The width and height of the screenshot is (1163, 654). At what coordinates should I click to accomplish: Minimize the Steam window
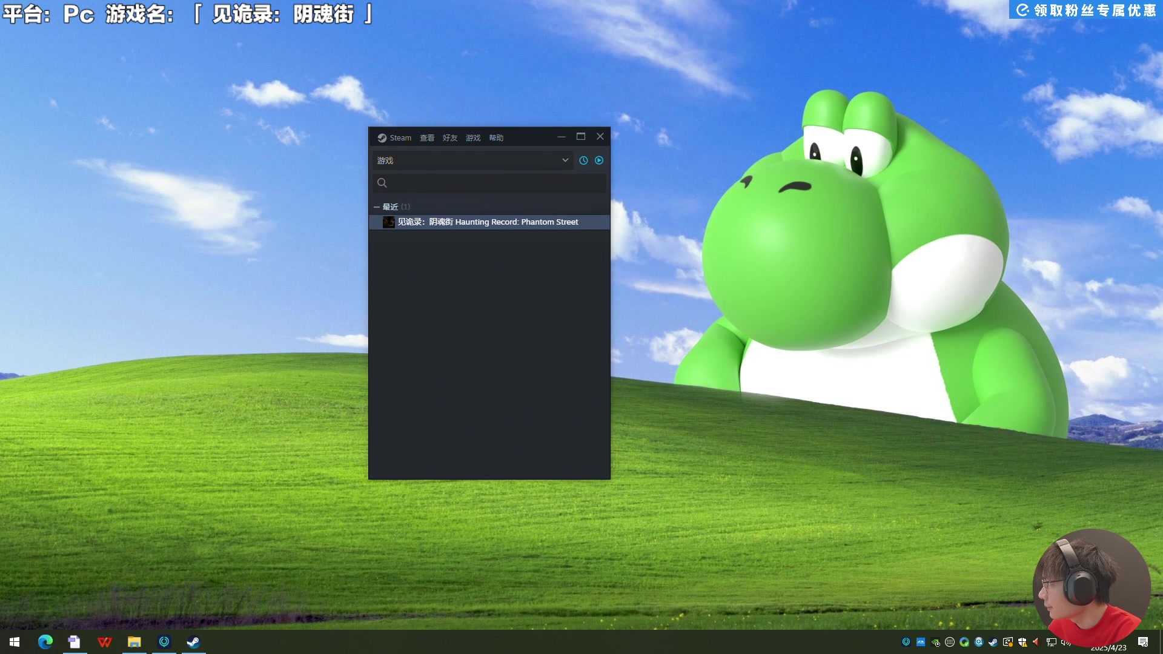tap(562, 137)
